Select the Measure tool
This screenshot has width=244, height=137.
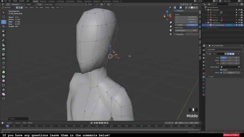tap(3, 45)
